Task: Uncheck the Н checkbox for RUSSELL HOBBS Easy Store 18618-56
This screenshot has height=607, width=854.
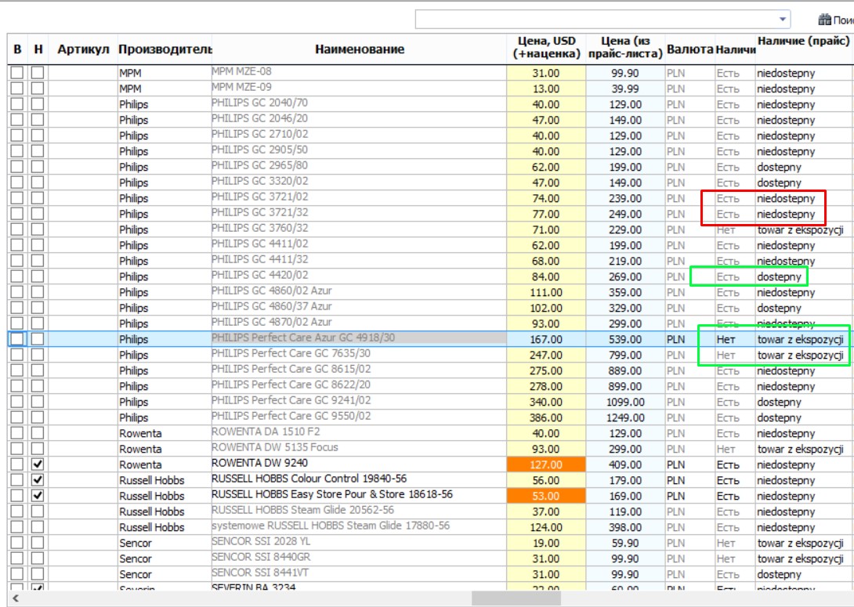Action: point(38,496)
